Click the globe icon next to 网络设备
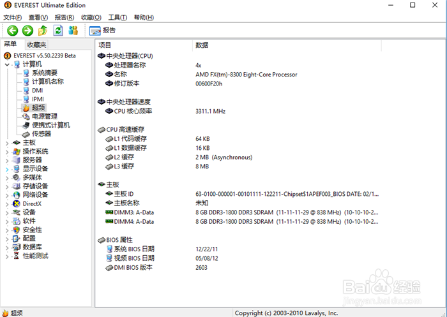 click(x=17, y=195)
